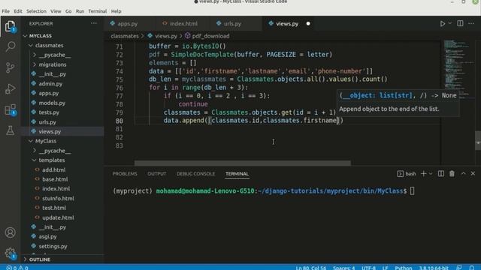Show the PROBLEMS panel tab
The image size is (481, 270).
point(125,173)
